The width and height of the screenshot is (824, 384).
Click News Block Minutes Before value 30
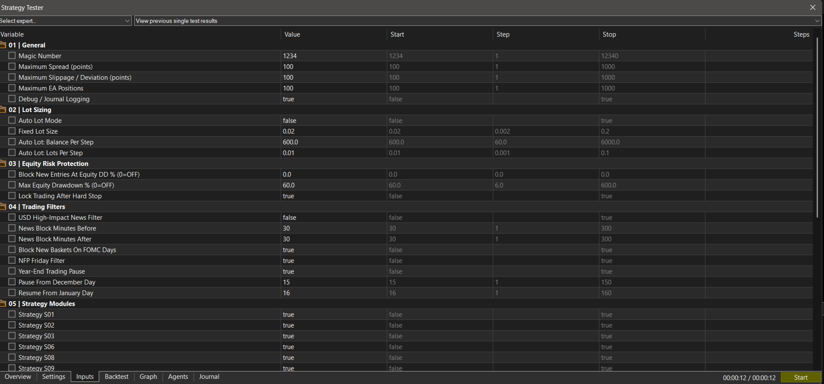coord(334,228)
